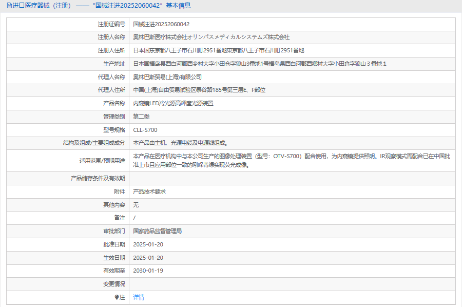Click the 注册人名称 label

(111, 37)
